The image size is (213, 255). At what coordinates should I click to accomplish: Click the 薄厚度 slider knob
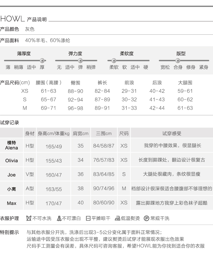(x=42, y=60)
